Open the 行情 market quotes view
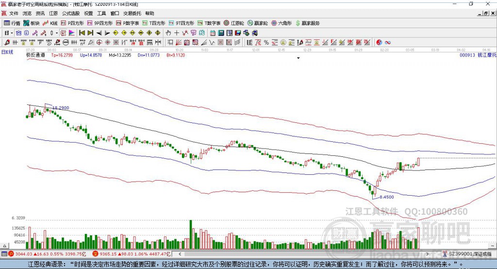The image size is (497, 269). (x=12, y=23)
